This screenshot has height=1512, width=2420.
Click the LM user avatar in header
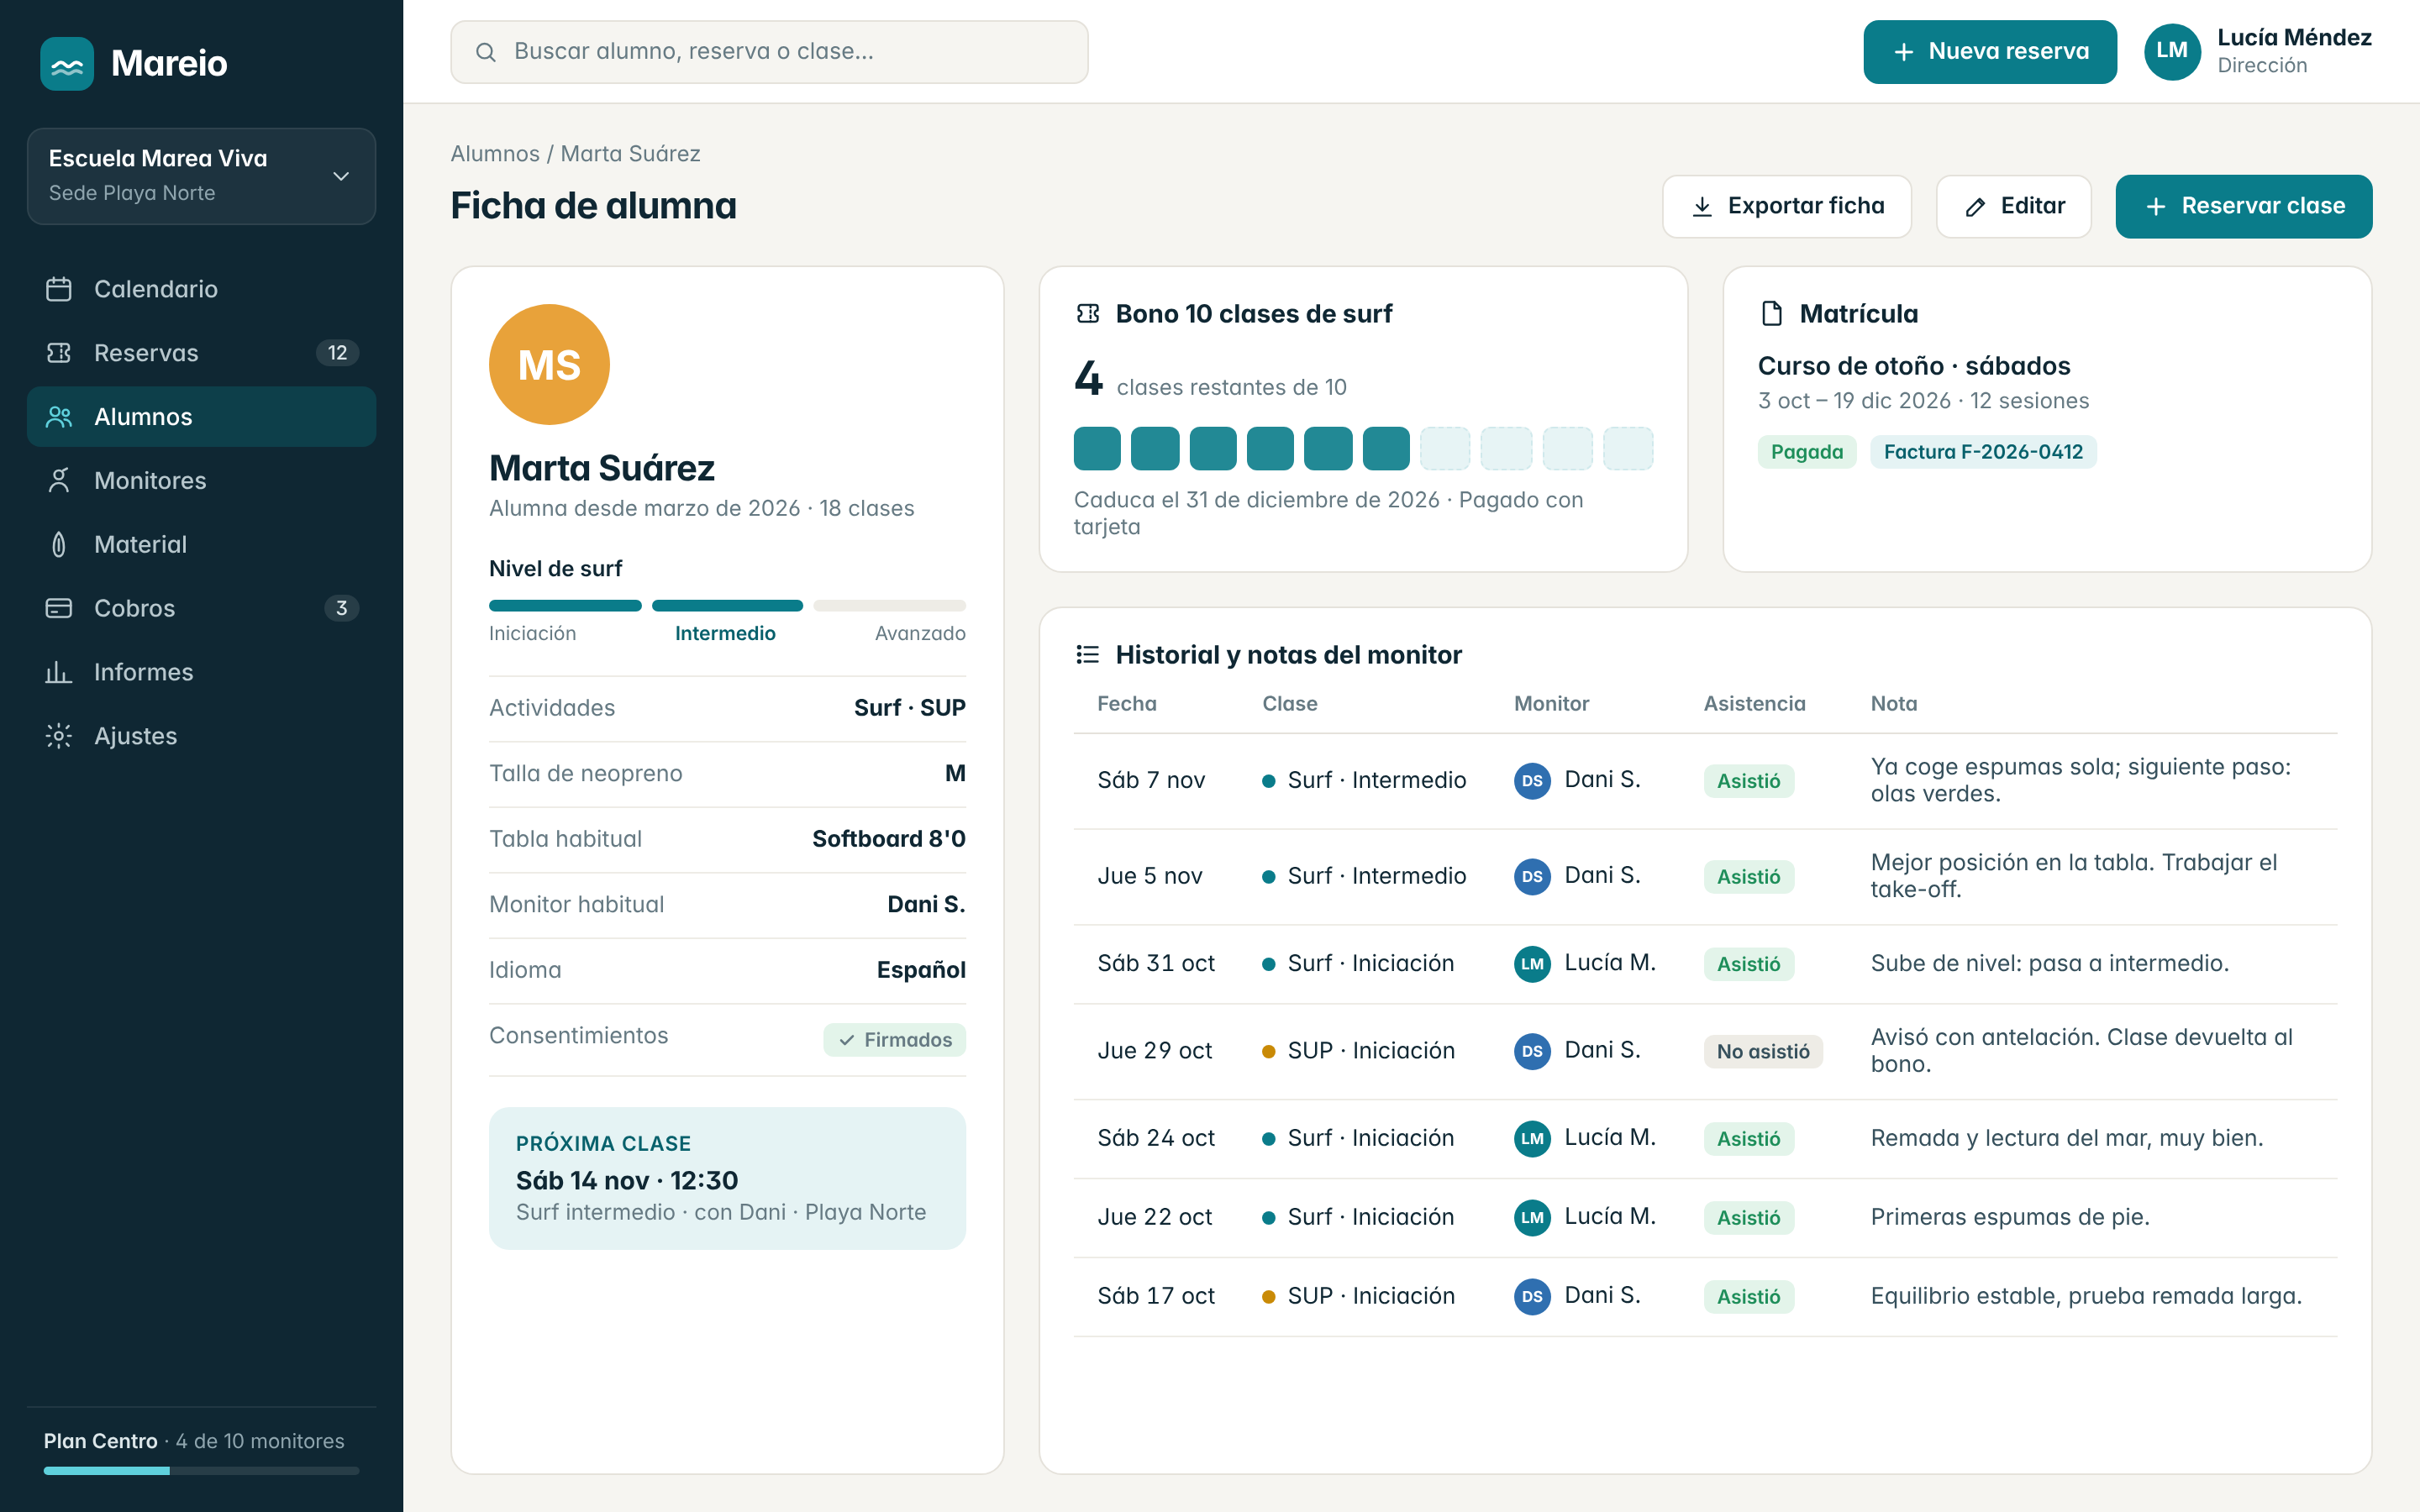coord(2172,52)
